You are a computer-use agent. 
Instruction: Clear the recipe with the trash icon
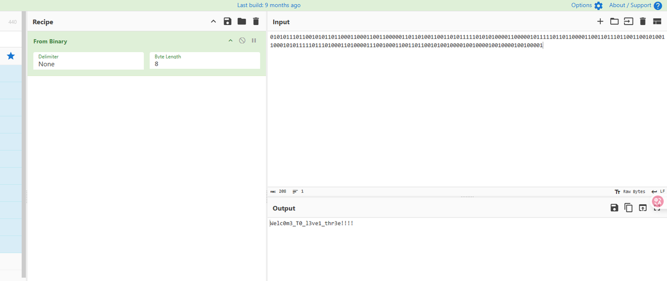pyautogui.click(x=255, y=21)
